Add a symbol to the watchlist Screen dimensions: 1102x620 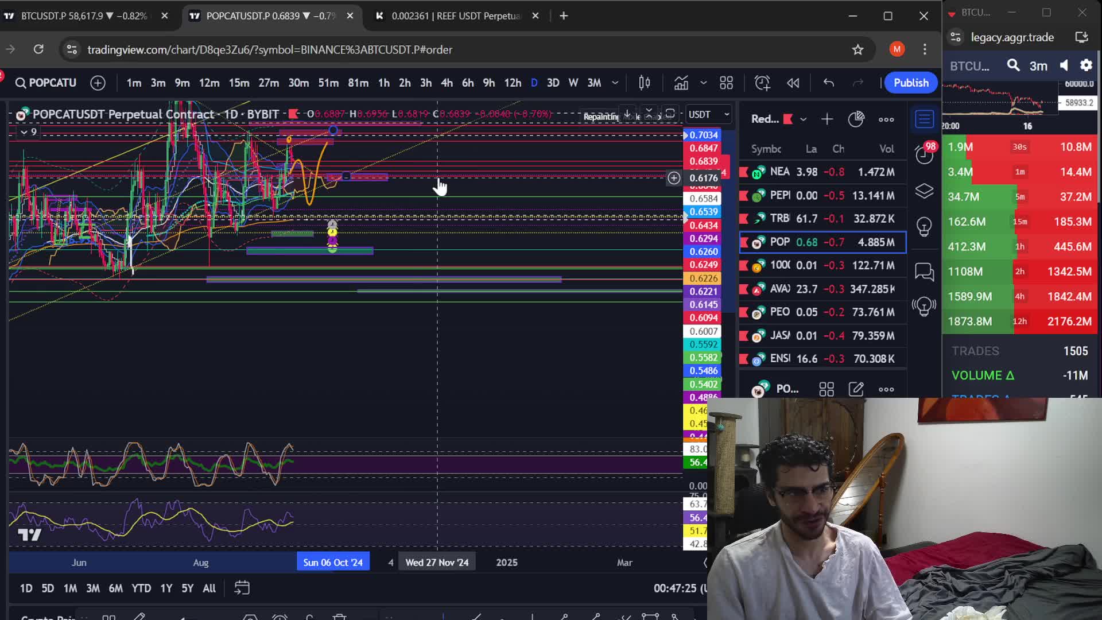827,119
